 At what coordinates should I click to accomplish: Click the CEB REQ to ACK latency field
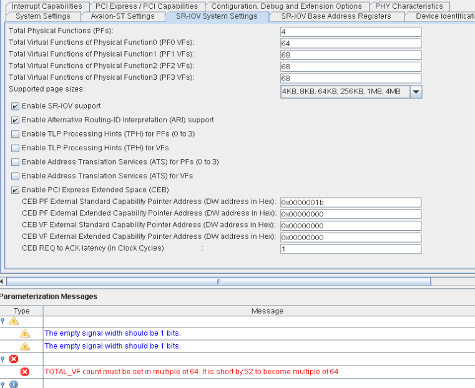(351, 249)
